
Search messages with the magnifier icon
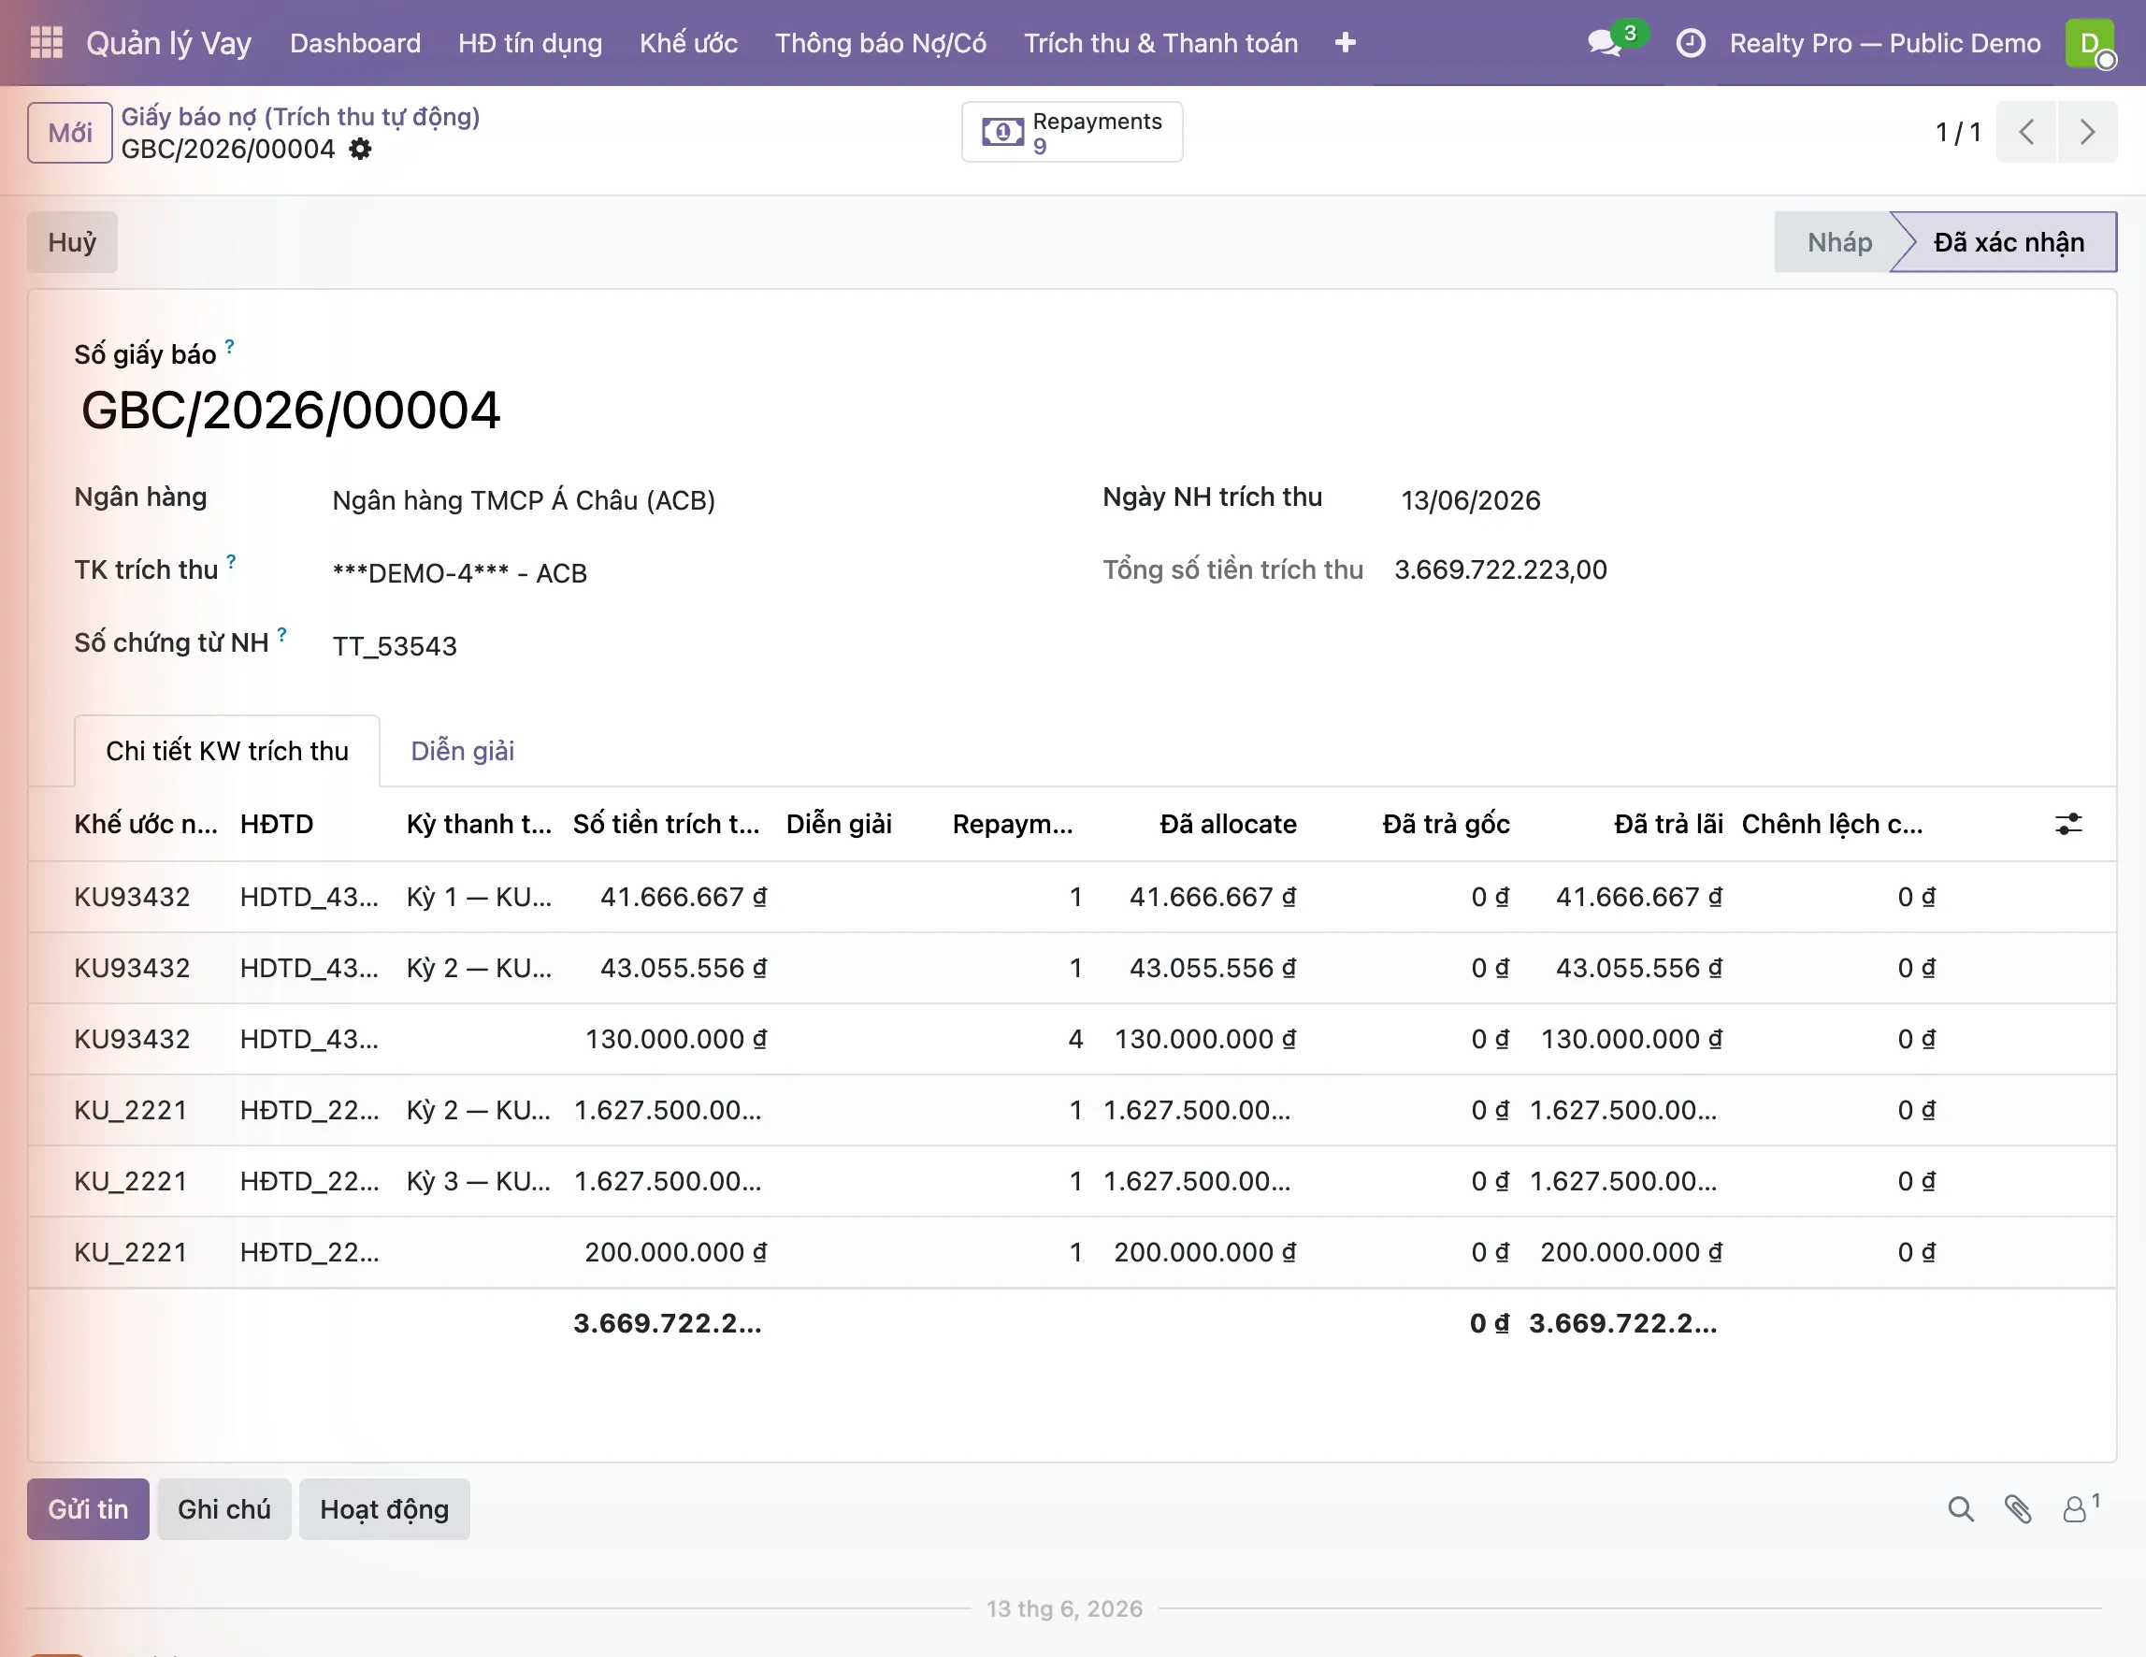tap(1960, 1508)
